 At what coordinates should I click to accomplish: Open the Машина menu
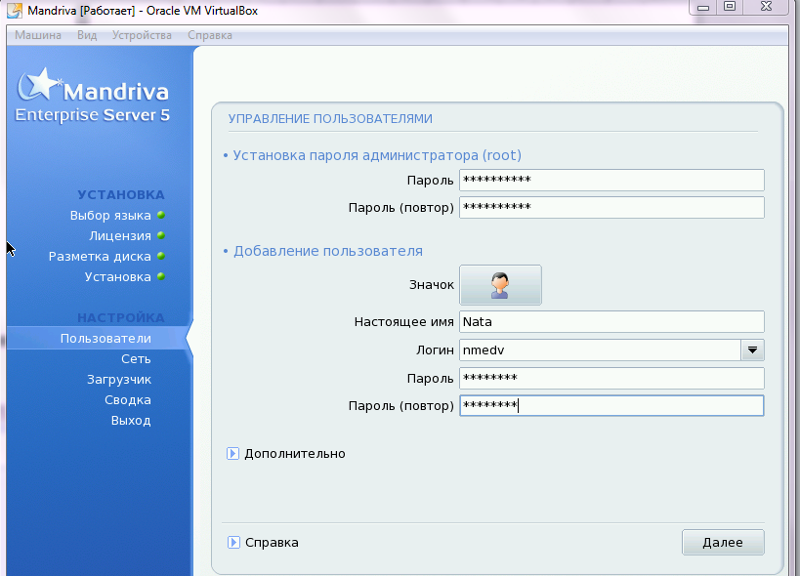38,35
